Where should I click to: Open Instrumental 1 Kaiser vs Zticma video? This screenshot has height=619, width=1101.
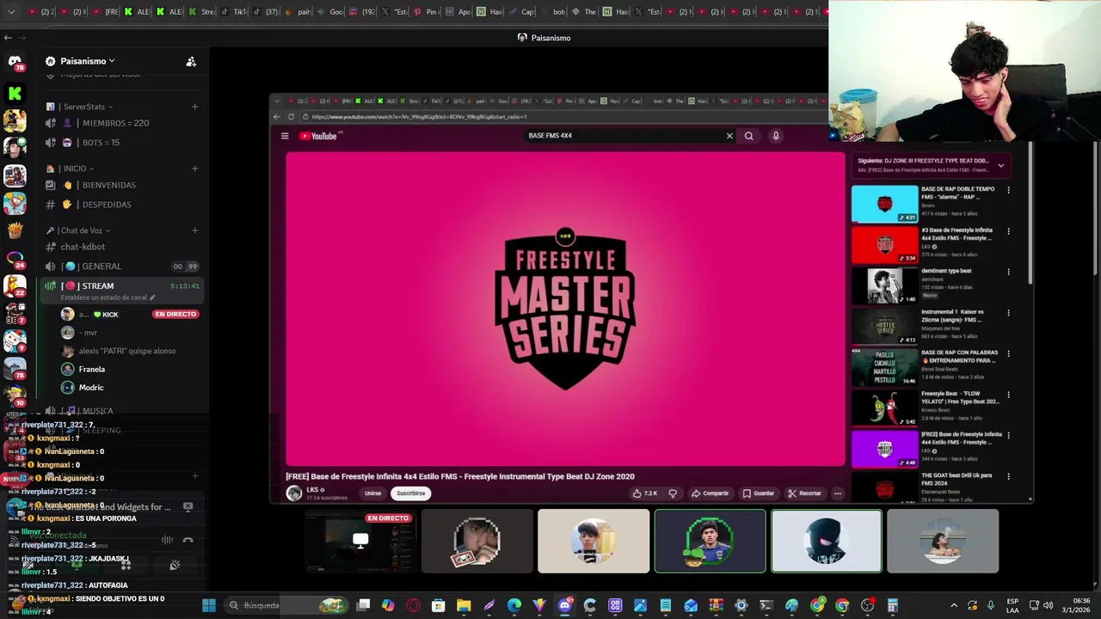[x=885, y=327]
